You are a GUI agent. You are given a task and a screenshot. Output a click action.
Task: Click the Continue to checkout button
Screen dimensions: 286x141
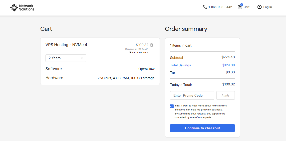tap(202, 128)
